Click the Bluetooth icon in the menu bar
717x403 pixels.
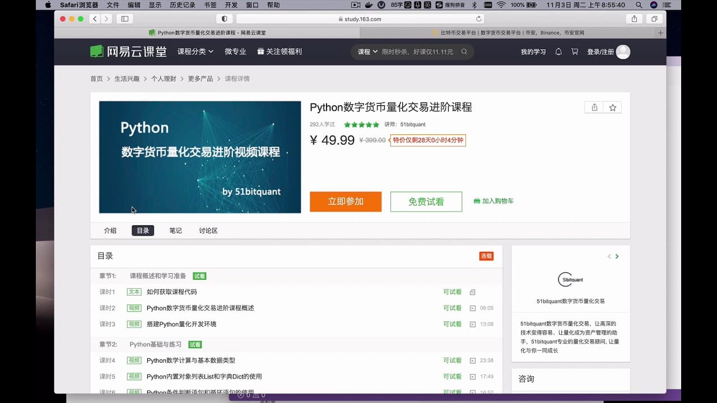click(474, 4)
